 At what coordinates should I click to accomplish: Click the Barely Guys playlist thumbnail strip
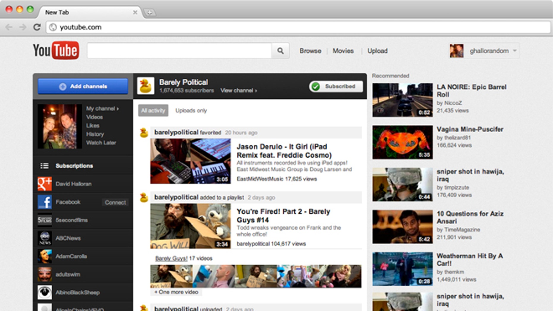[256, 276]
